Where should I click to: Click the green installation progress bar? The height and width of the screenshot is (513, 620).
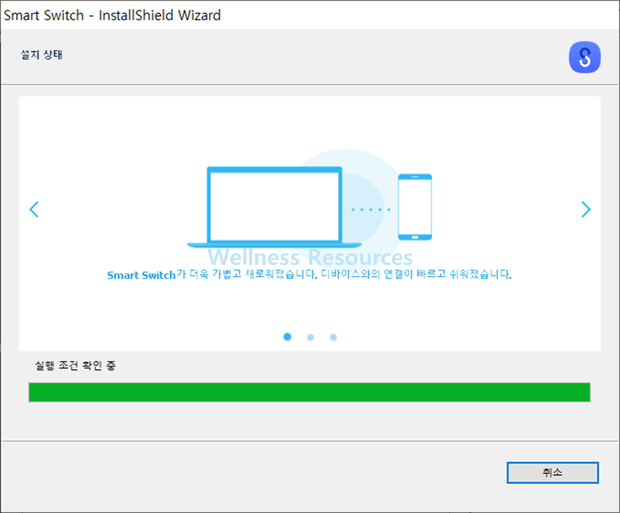[309, 392]
